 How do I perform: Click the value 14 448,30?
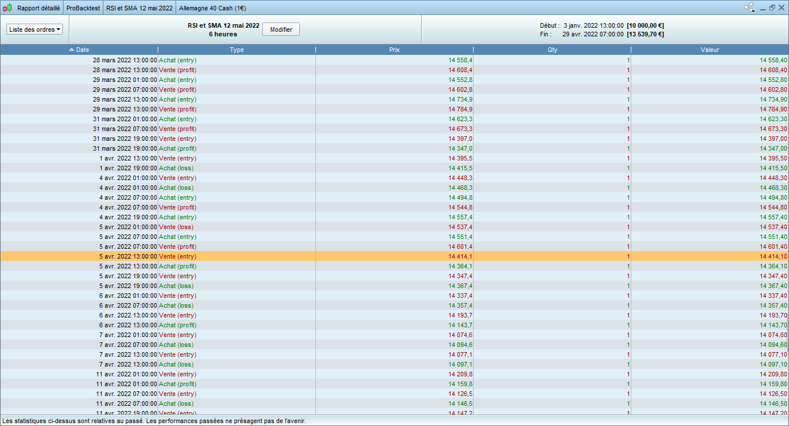point(773,178)
